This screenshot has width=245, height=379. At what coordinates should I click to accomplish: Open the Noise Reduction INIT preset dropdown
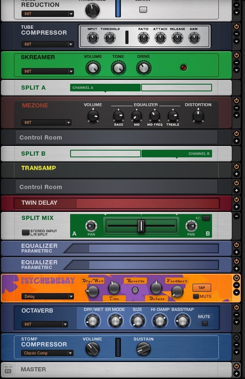[x=48, y=14]
